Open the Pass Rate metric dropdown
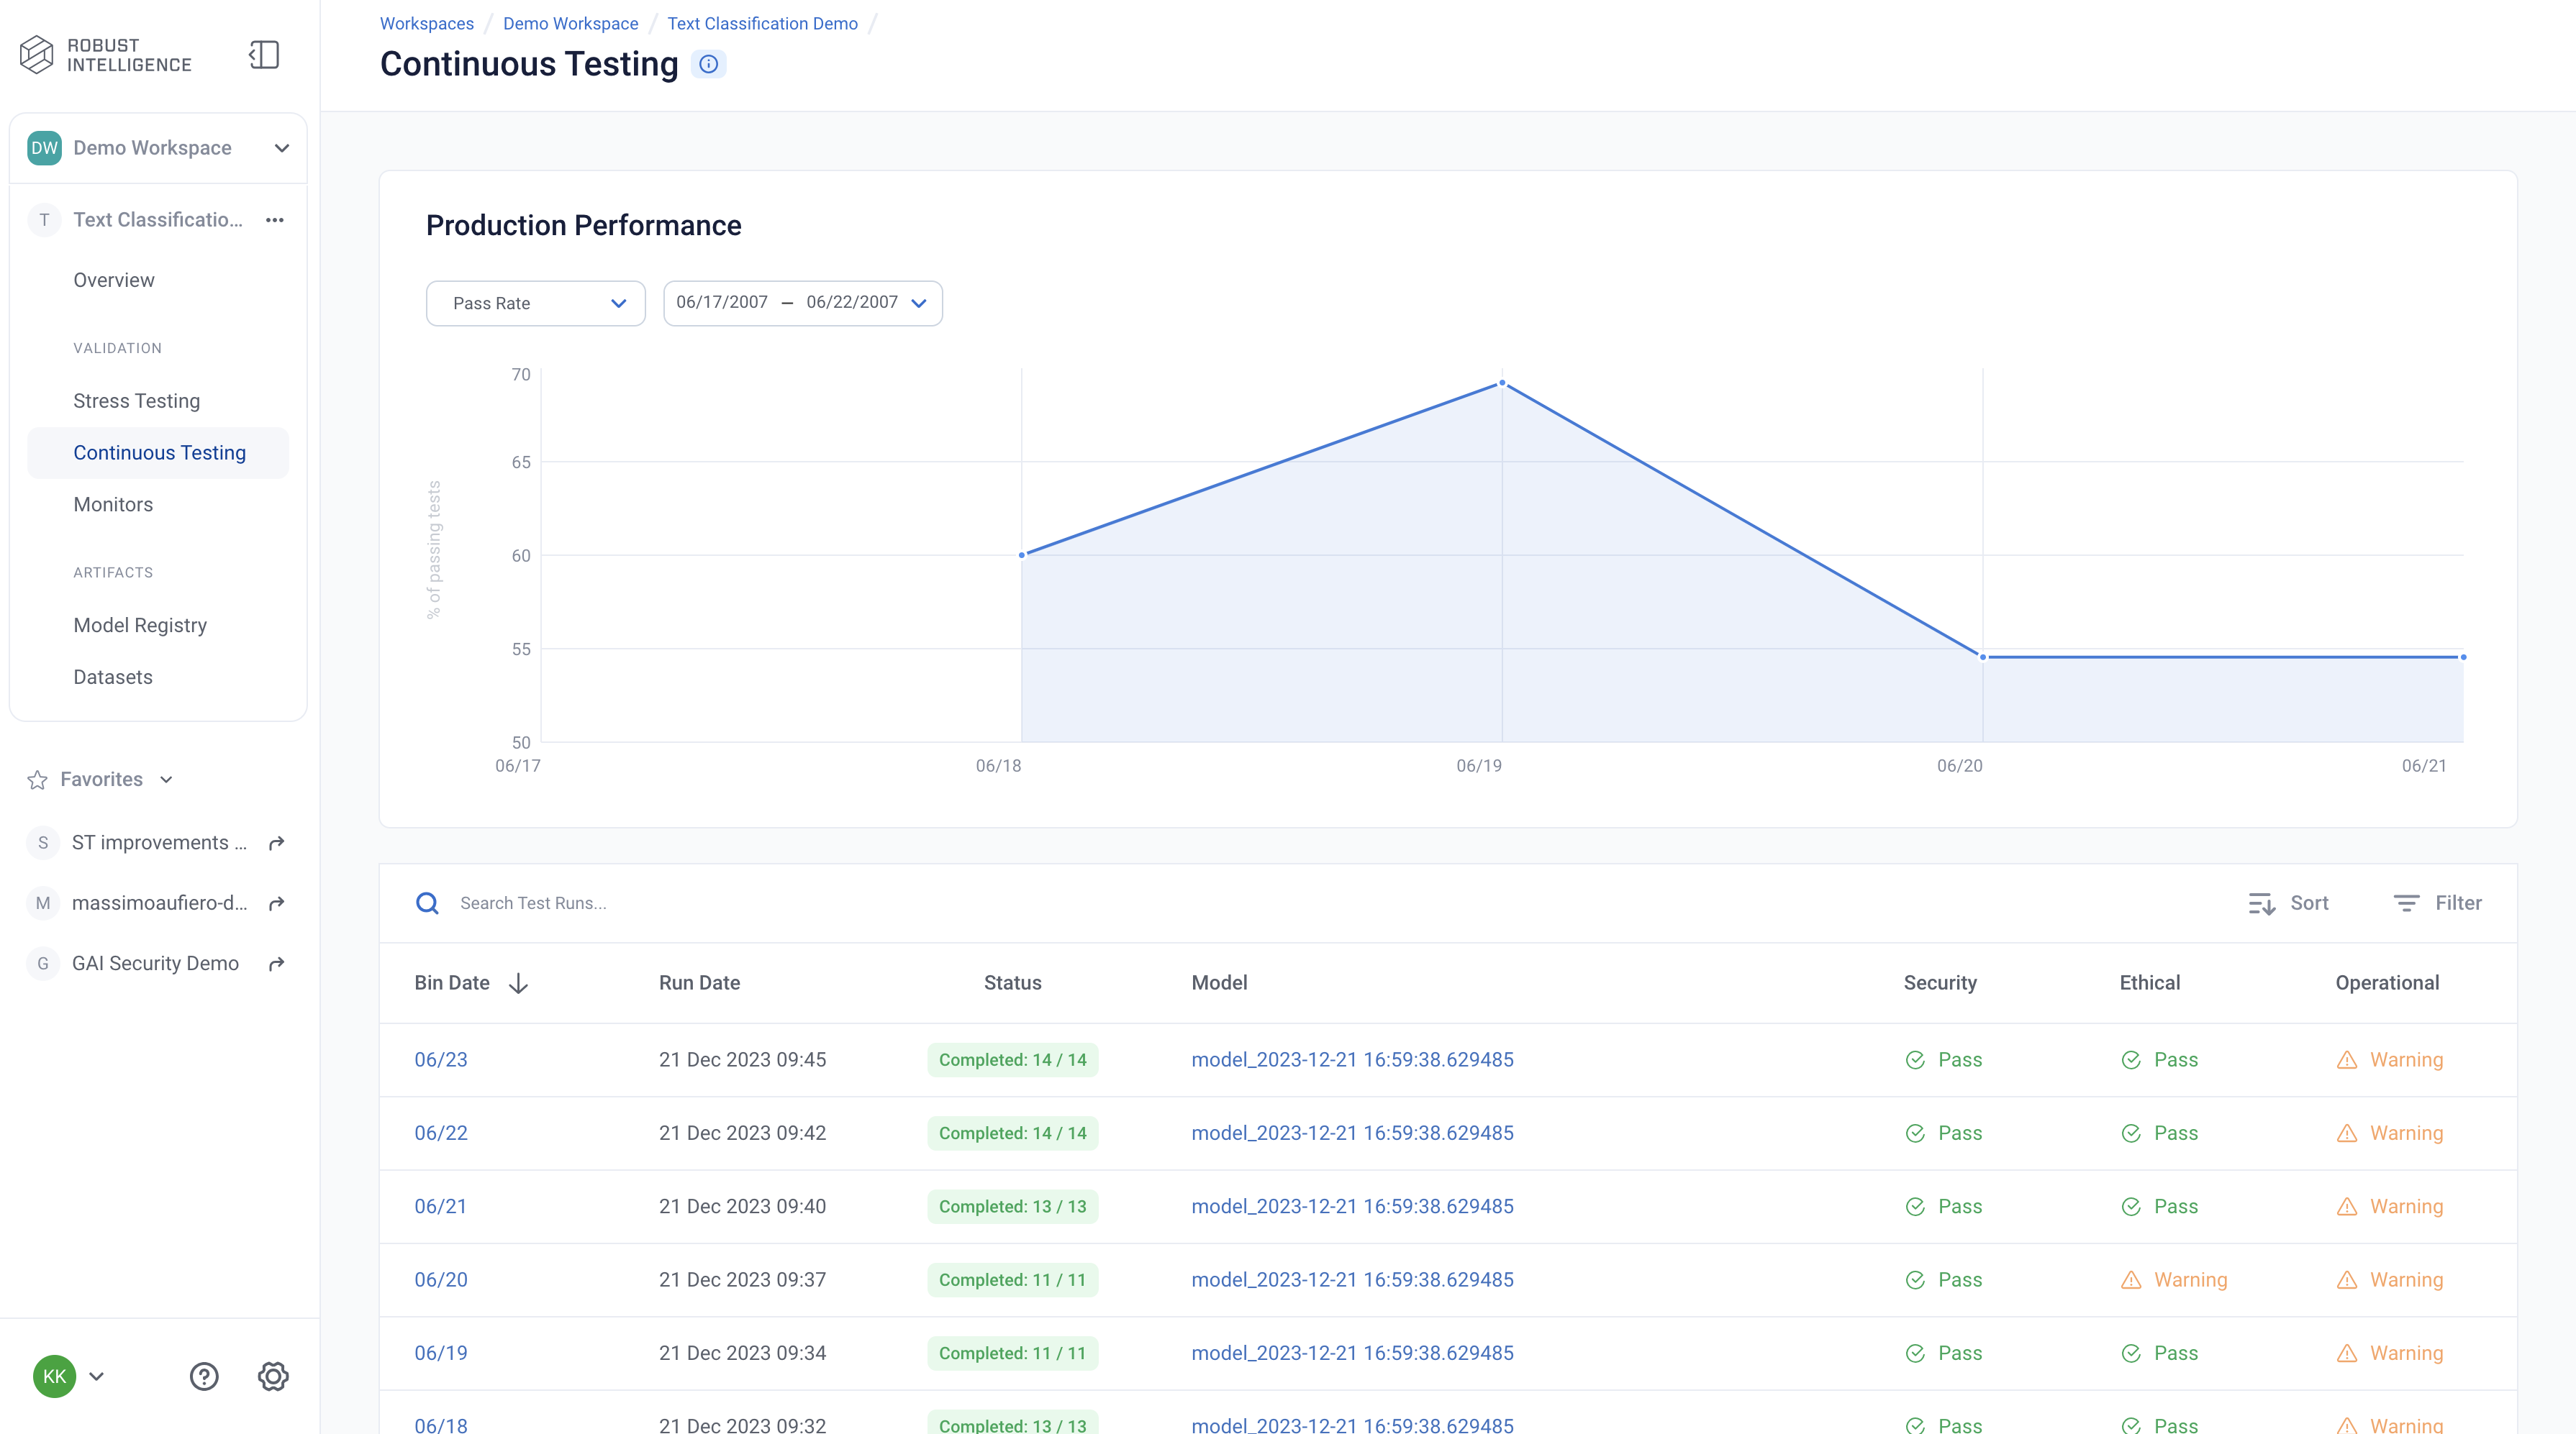Image resolution: width=2576 pixels, height=1434 pixels. pyautogui.click(x=536, y=303)
